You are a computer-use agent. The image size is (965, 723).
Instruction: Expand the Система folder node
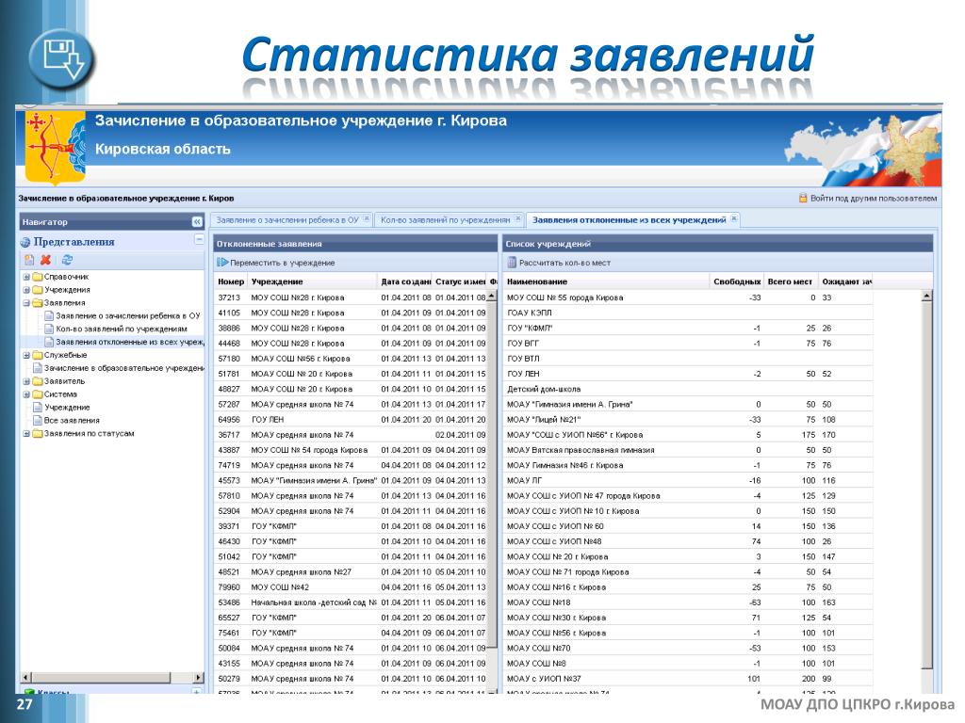26,394
